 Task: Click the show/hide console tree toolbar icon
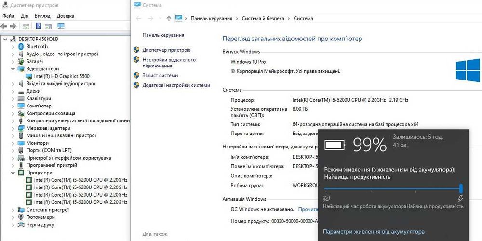(26, 26)
